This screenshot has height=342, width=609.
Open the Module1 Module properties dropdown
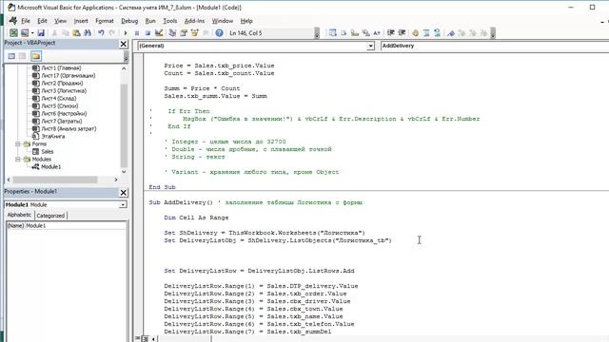coord(123,204)
